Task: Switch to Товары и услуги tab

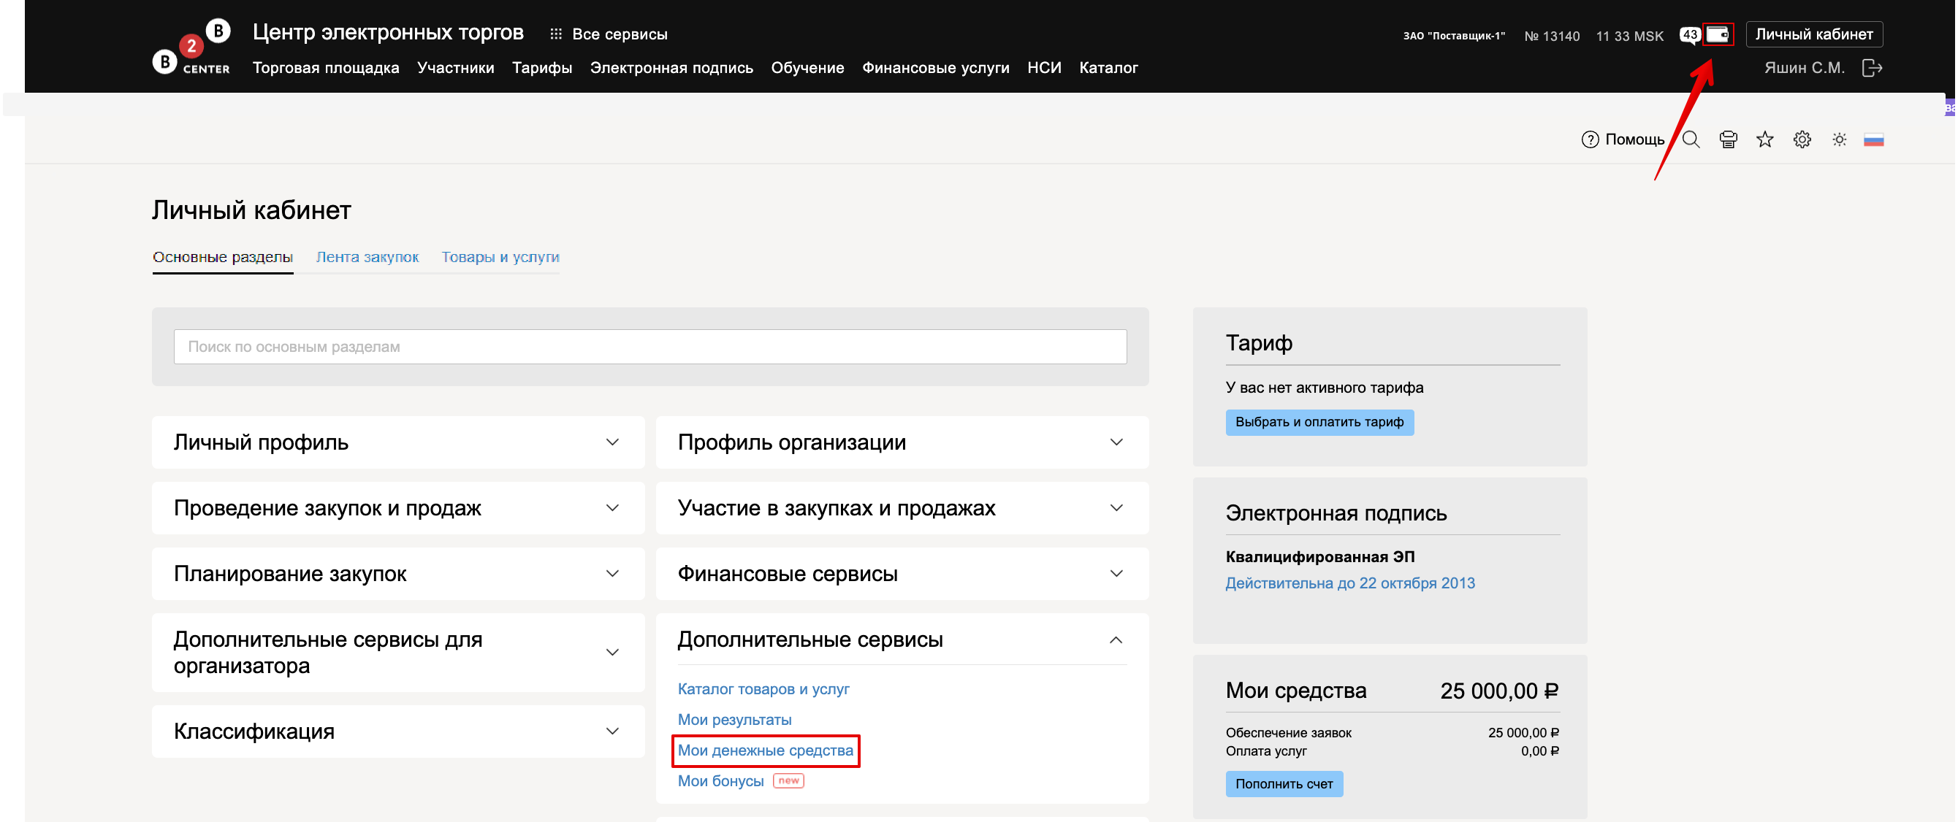Action: (500, 257)
